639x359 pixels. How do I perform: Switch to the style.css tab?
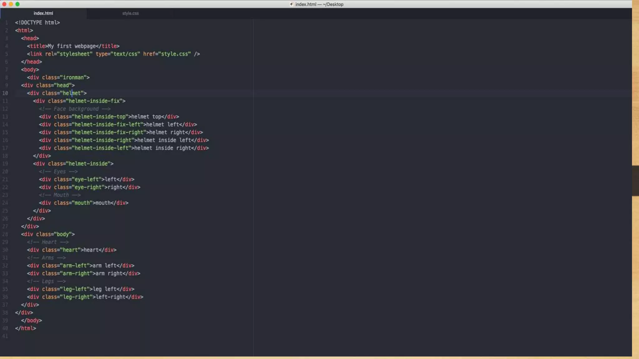click(x=130, y=13)
